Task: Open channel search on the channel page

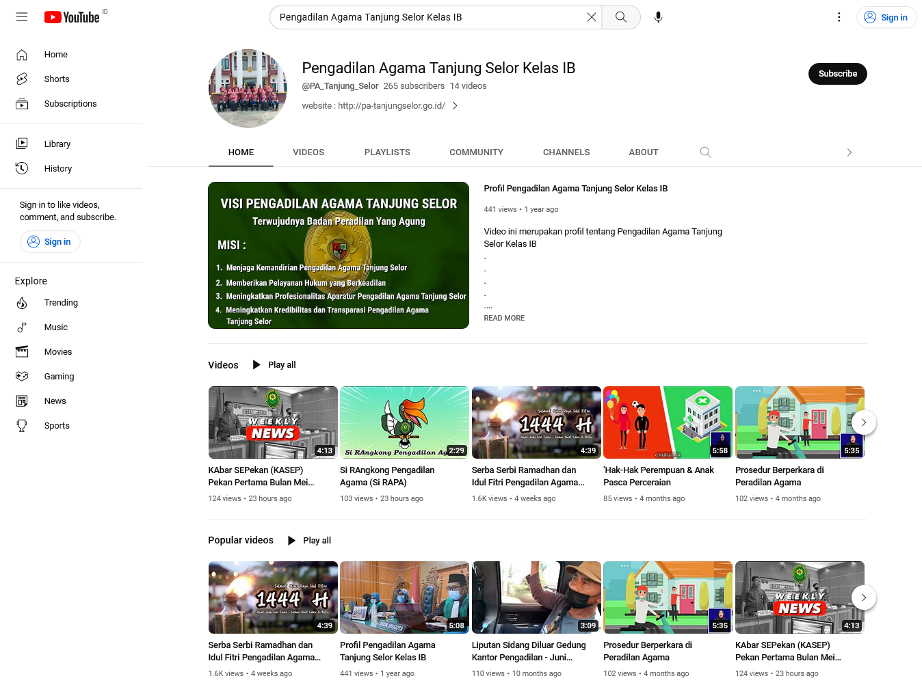Action: pyautogui.click(x=705, y=152)
